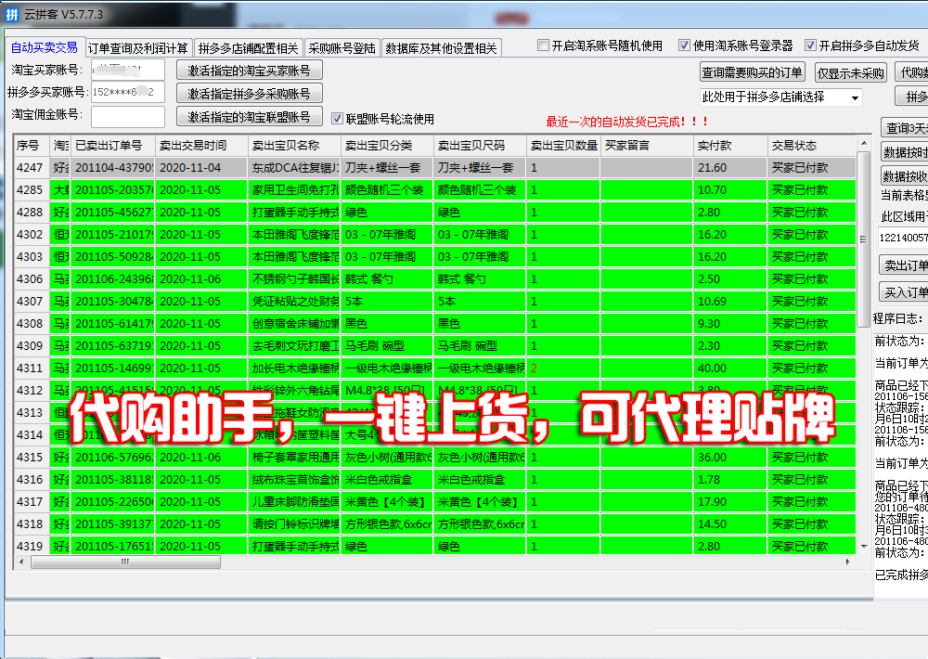Open the 拼多多店铺配置相关 tab
The width and height of the screenshot is (928, 659).
point(248,48)
